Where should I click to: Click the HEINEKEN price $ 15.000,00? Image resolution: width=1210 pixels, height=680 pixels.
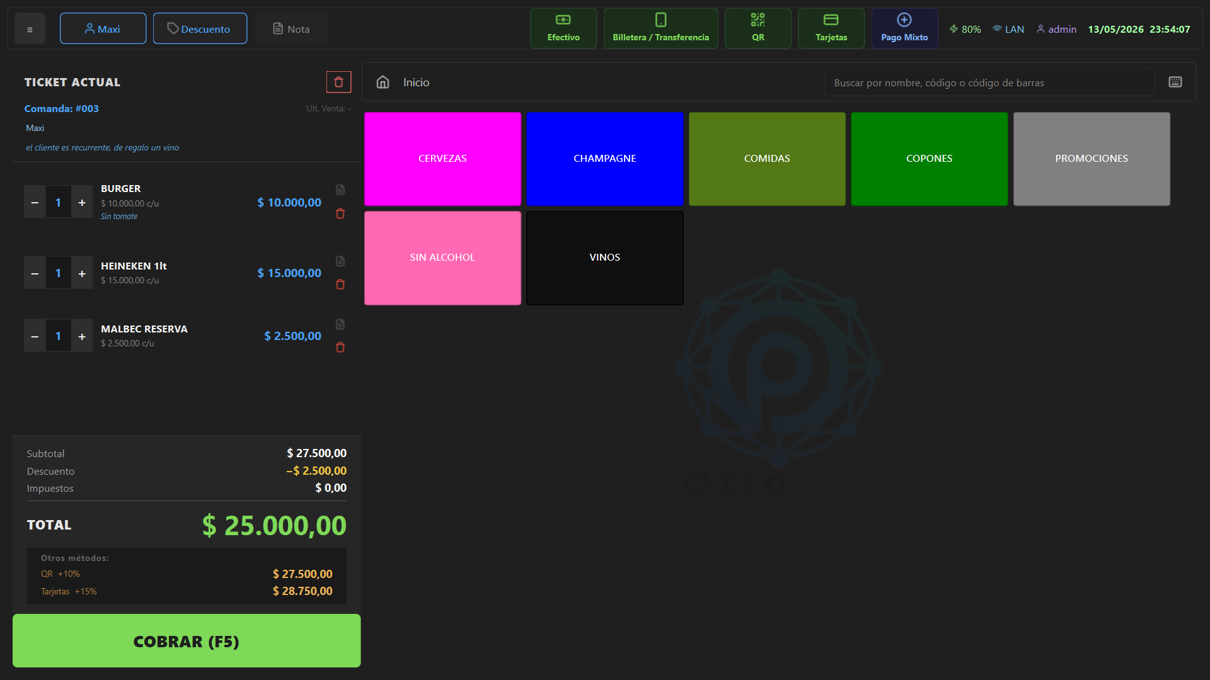(289, 273)
